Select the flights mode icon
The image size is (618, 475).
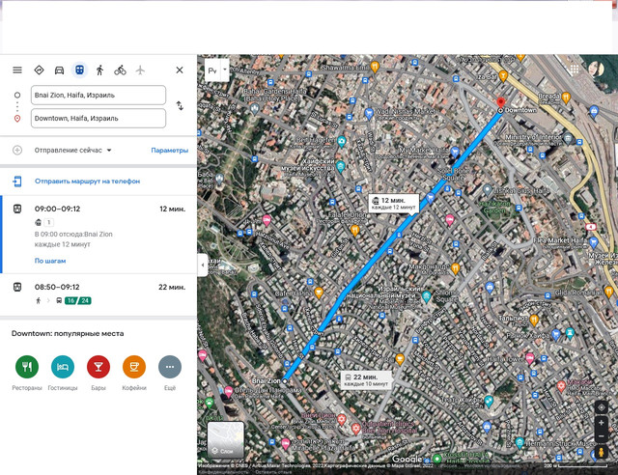pyautogui.click(x=140, y=70)
